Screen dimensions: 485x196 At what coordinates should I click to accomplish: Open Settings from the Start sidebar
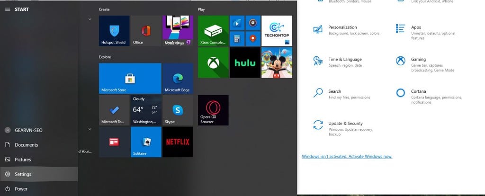pyautogui.click(x=39, y=174)
